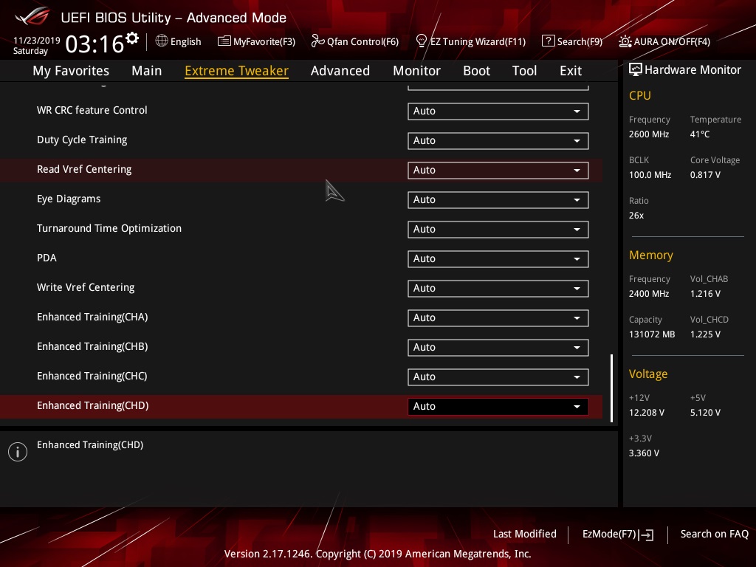Click CPU frequency value 2600 MHz
756x567 pixels.
[x=649, y=134]
